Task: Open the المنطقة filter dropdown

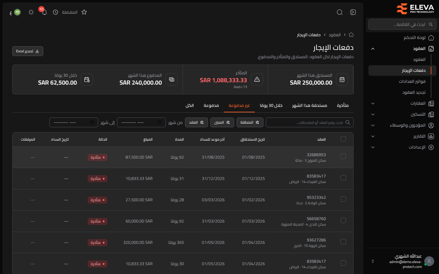Action: 250,122
